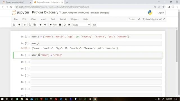Click the Python 3 (ipykernel) label
Screen dimensions: 180x101
[x=152, y=19]
